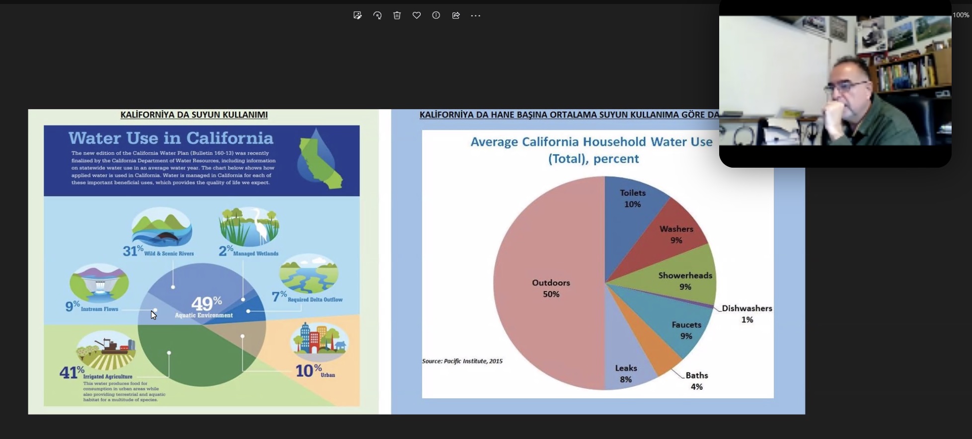This screenshot has height=439, width=972.
Task: Click the Managed Wetlands heron illustration
Action: pos(249,227)
